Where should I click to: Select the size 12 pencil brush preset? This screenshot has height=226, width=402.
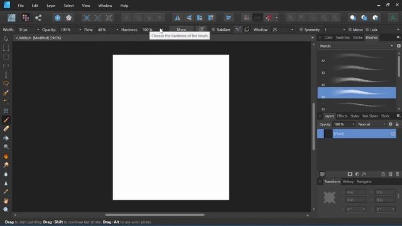(357, 105)
